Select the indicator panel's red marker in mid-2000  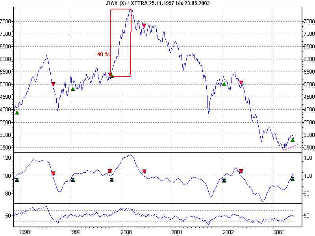(x=144, y=171)
